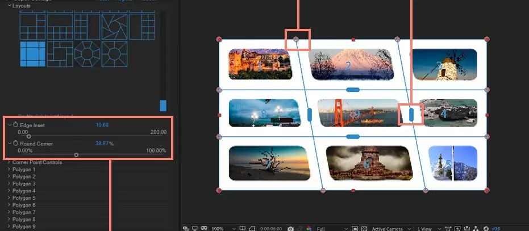Click the Primary Viewer monitor icon

(x=195, y=229)
